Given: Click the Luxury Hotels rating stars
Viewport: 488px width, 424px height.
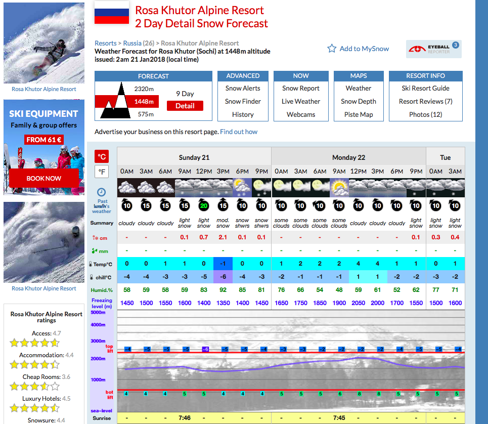Looking at the screenshot, I should coord(34,408).
